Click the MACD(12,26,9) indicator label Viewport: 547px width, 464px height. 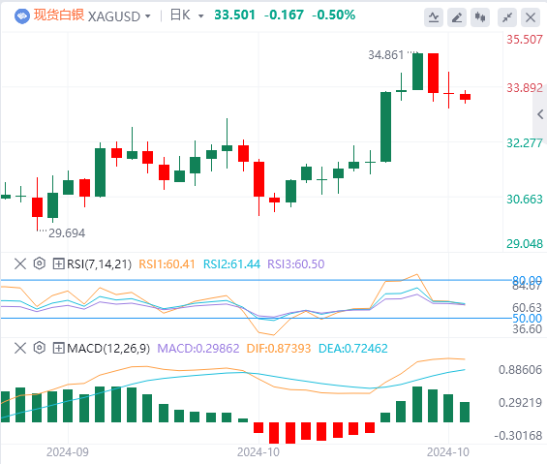click(x=108, y=348)
